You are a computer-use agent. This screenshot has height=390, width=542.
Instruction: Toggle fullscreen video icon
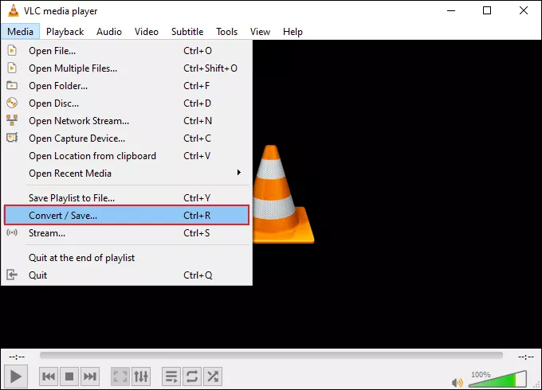click(120, 376)
